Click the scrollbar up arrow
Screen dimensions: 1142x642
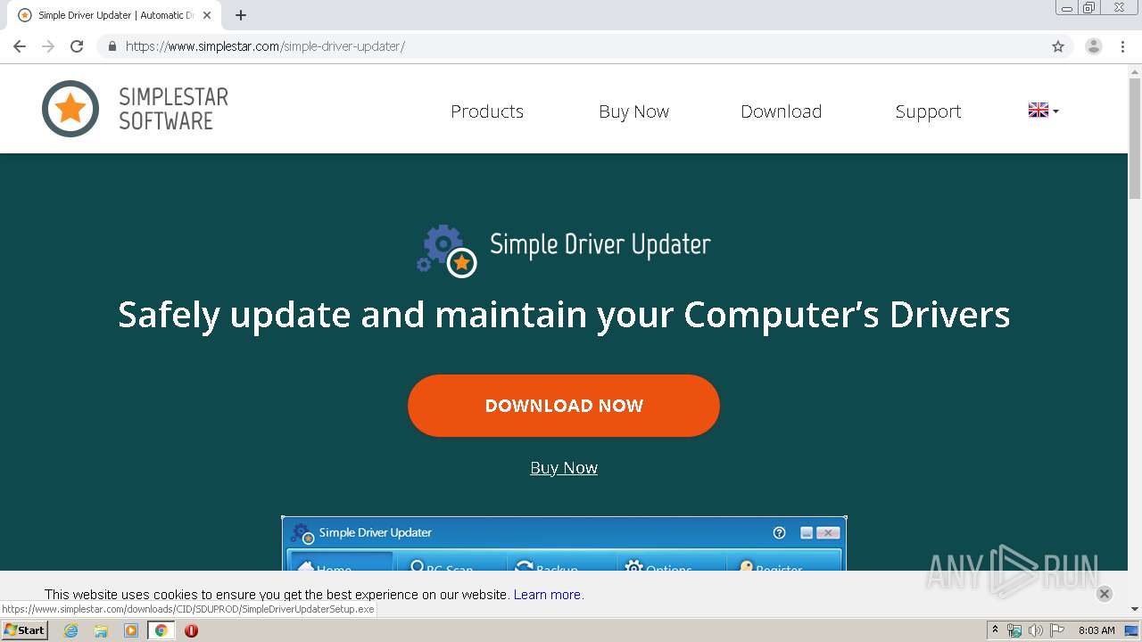[x=1135, y=71]
